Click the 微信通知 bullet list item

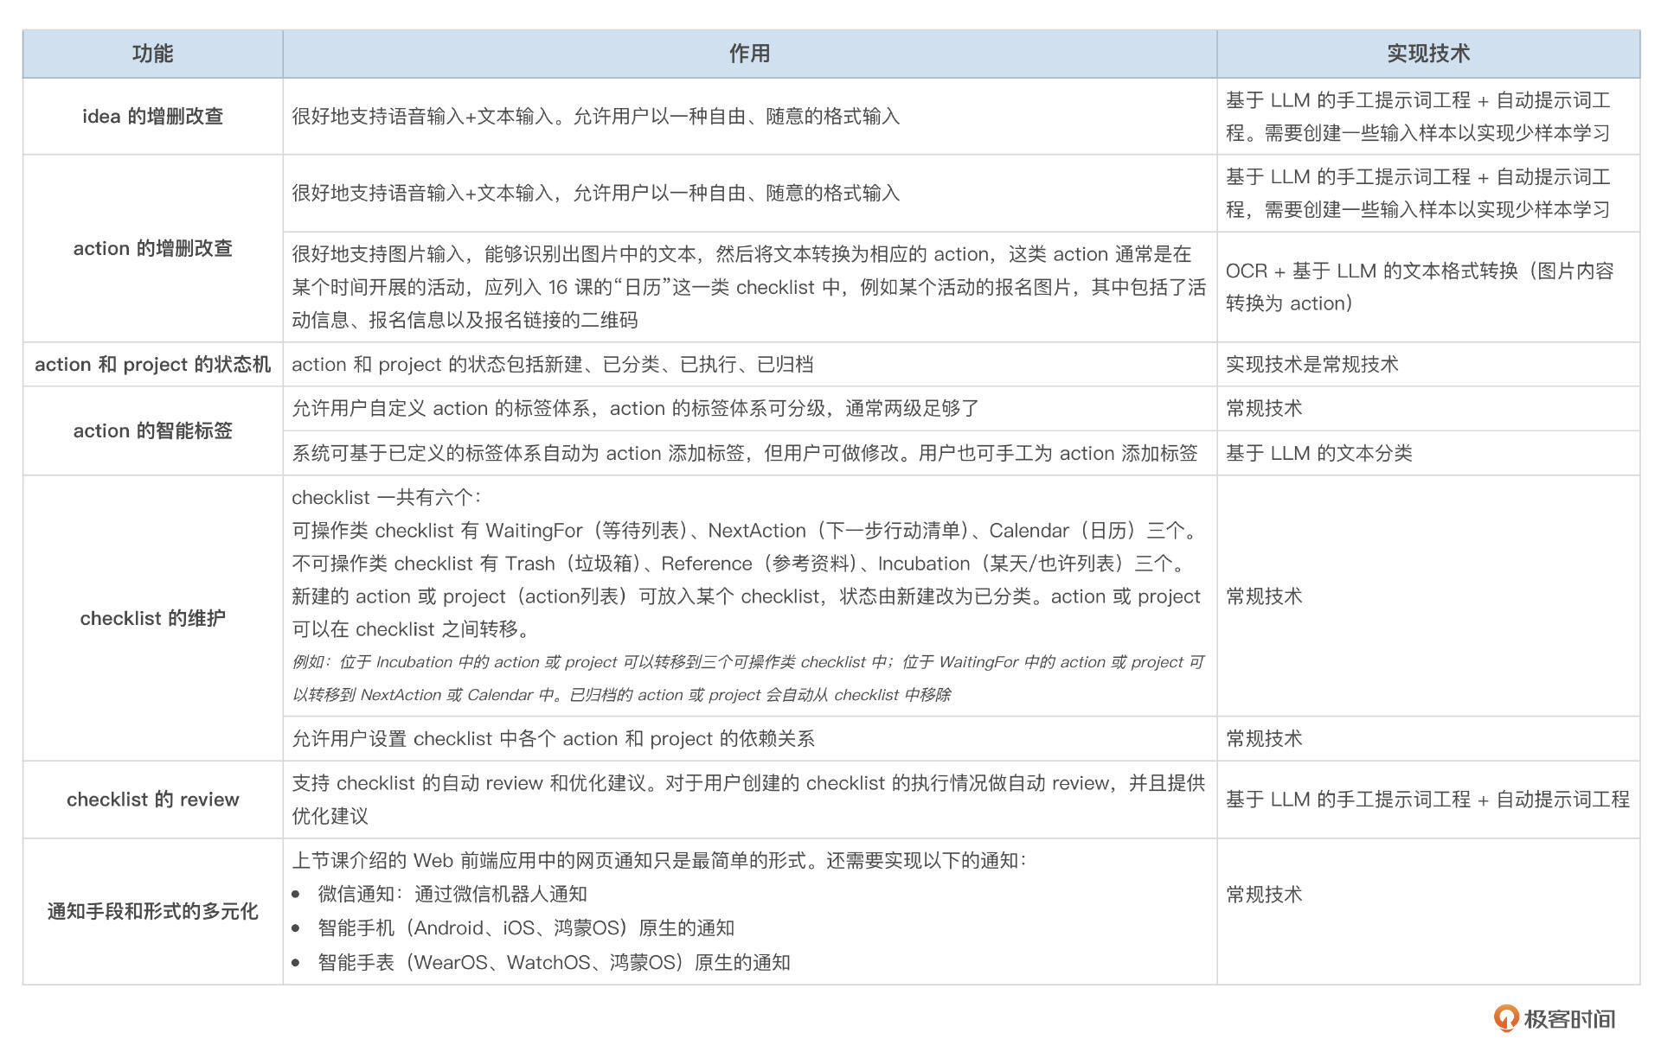[450, 895]
